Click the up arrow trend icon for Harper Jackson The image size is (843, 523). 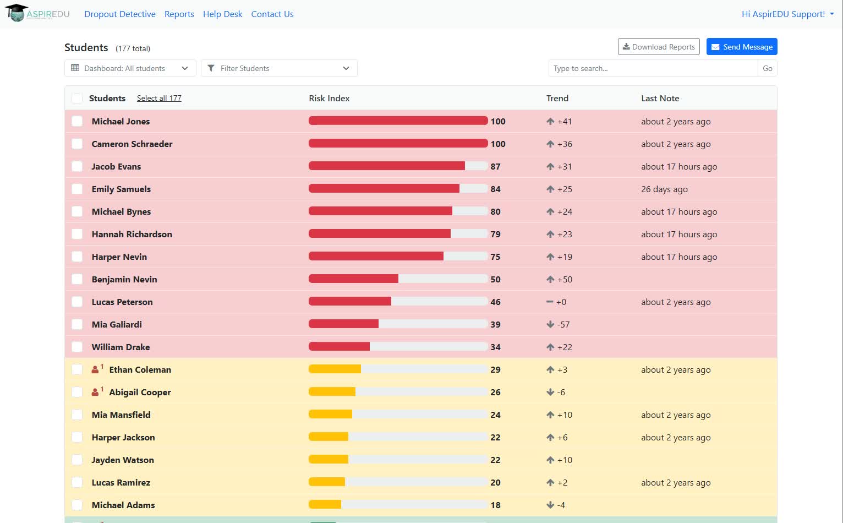(x=550, y=437)
